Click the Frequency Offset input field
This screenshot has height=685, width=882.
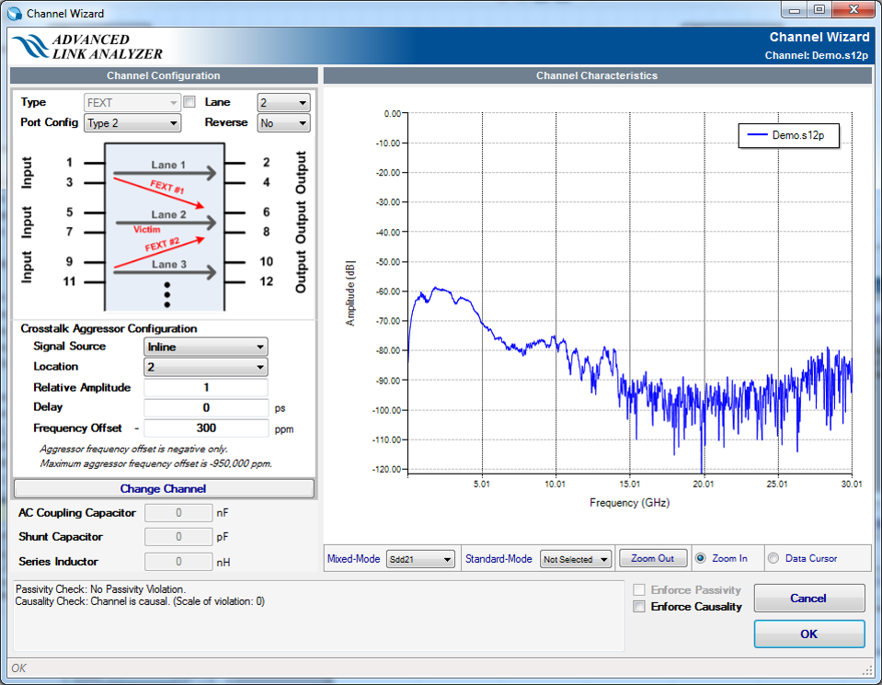point(206,428)
